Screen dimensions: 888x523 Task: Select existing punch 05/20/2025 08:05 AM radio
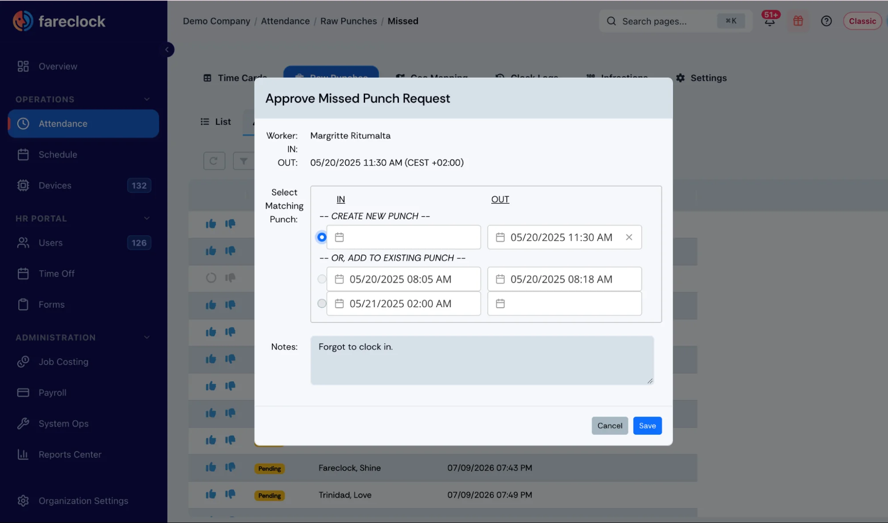pos(322,279)
